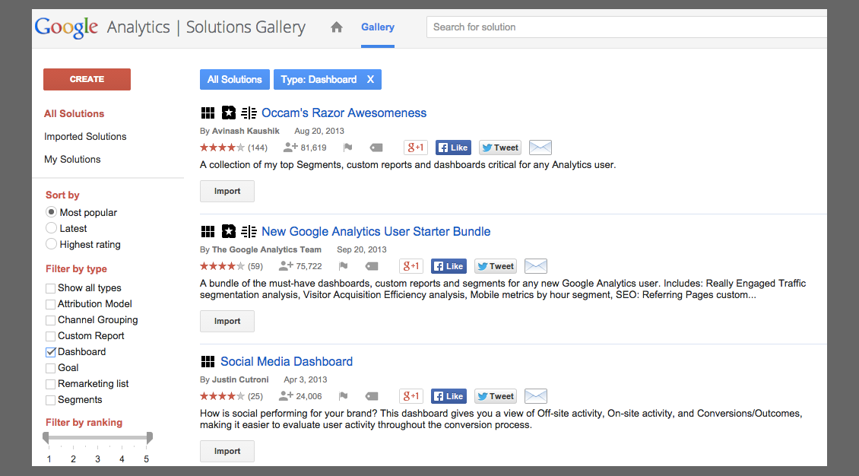This screenshot has width=859, height=476.
Task: Check the Goal filter
Action: 50,368
